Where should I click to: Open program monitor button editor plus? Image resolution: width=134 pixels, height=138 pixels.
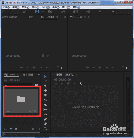pos(126,68)
